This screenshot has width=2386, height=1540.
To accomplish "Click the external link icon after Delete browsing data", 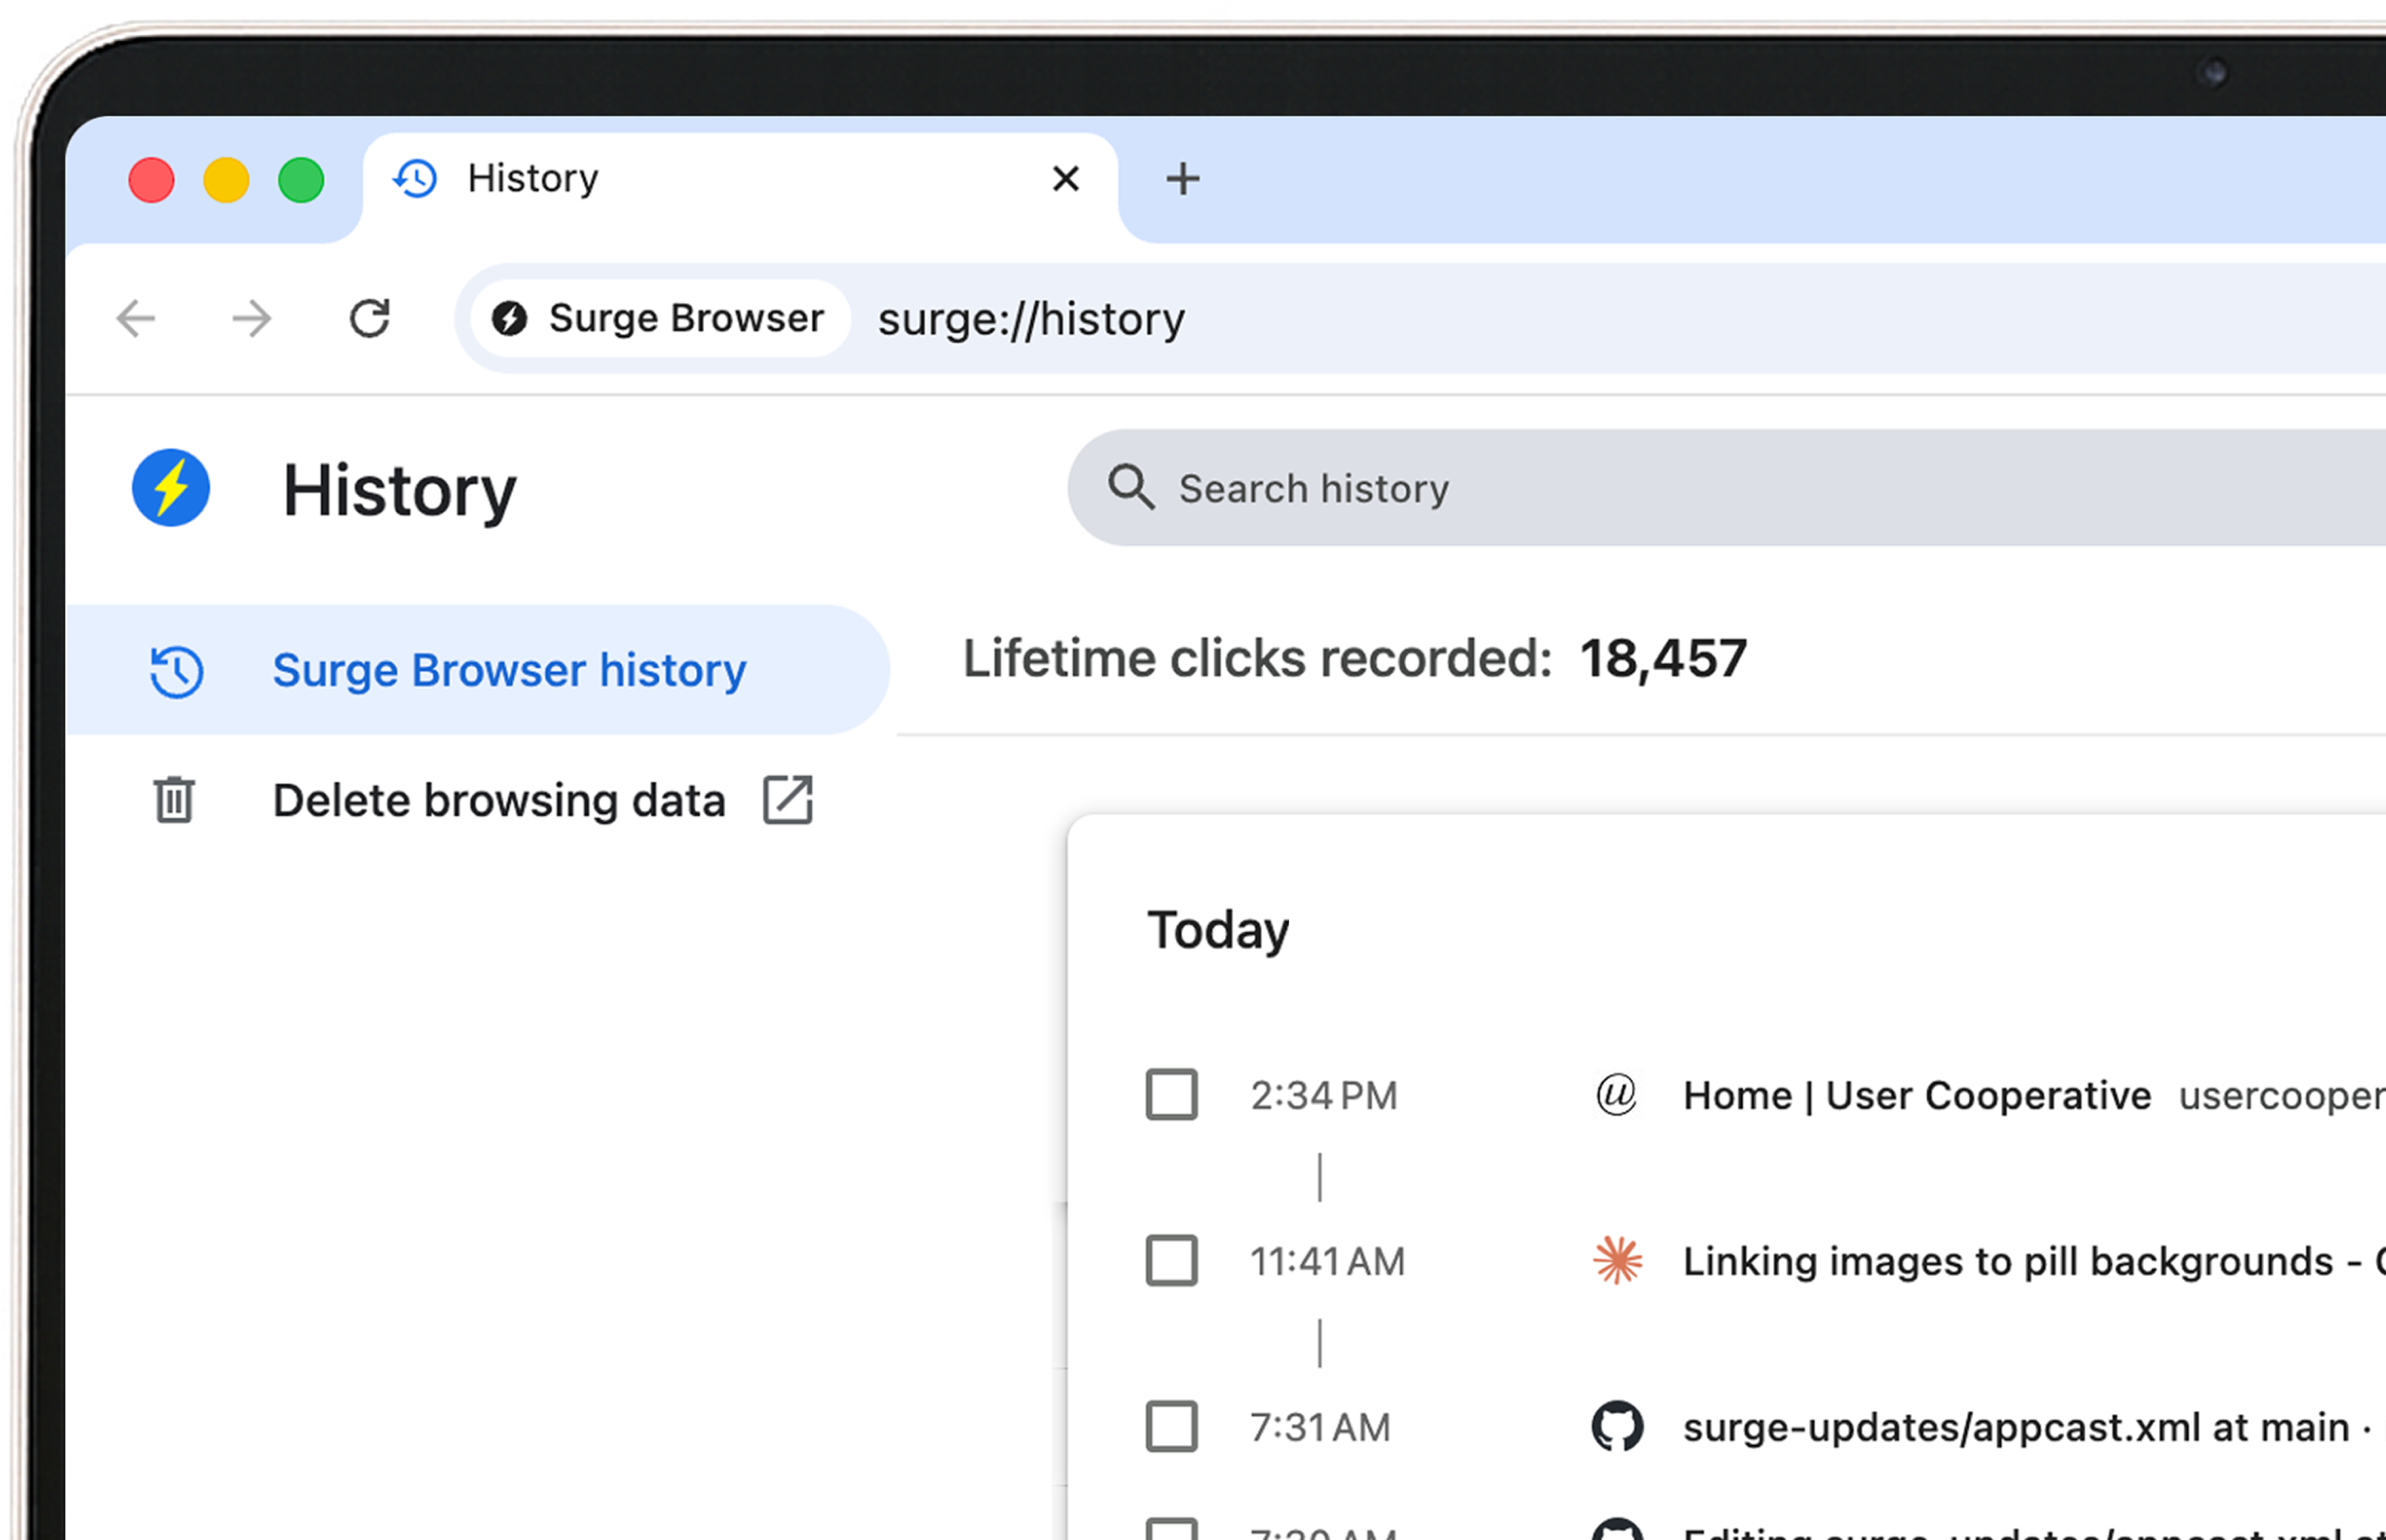I will point(788,800).
